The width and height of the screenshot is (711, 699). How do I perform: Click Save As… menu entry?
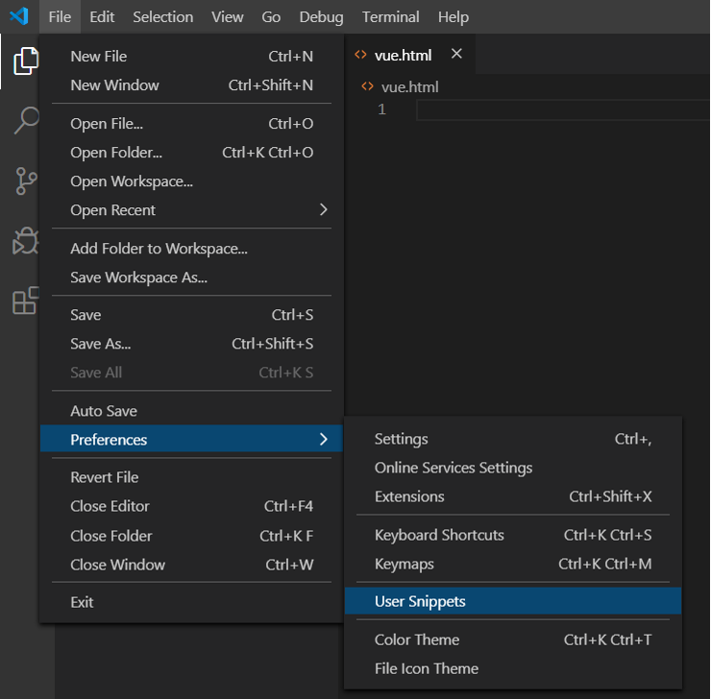click(x=101, y=344)
